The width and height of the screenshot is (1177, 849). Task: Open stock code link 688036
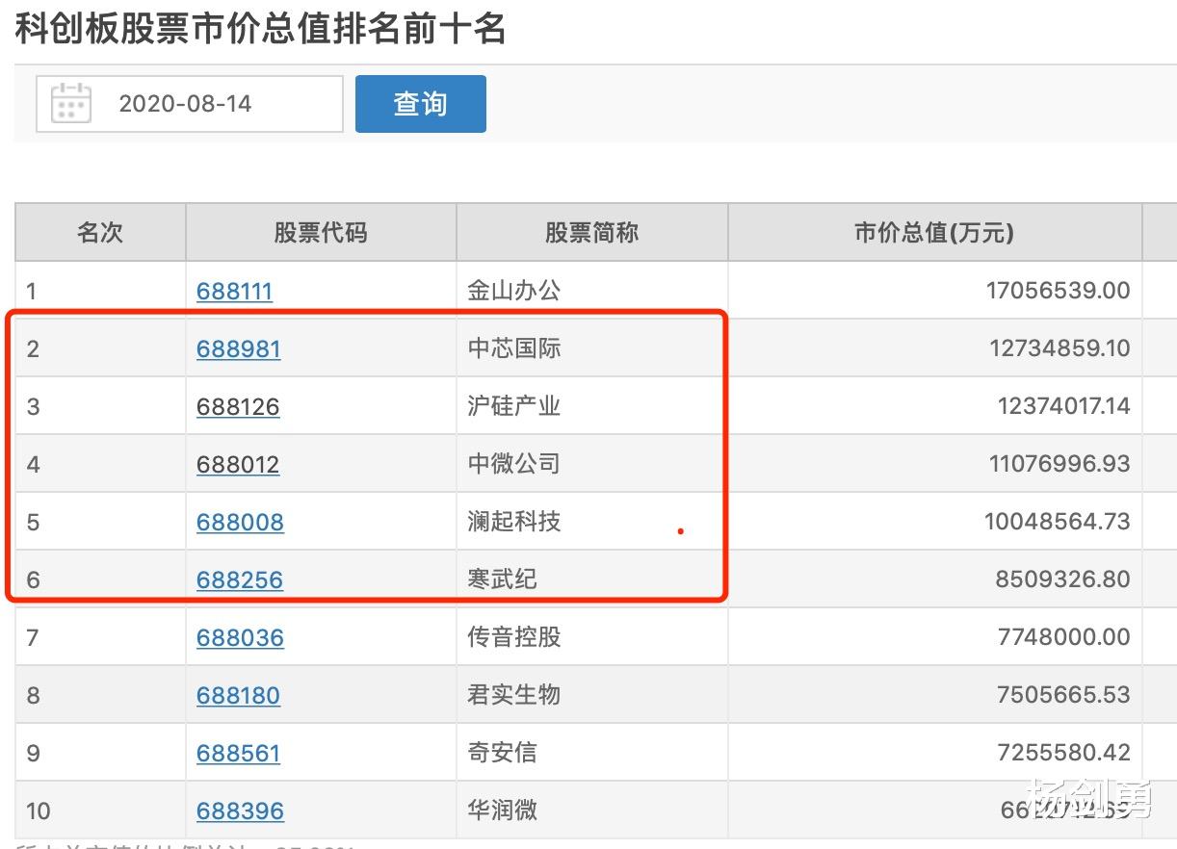[x=240, y=637]
